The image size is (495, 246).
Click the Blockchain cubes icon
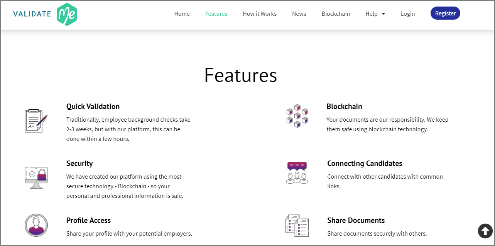(297, 116)
